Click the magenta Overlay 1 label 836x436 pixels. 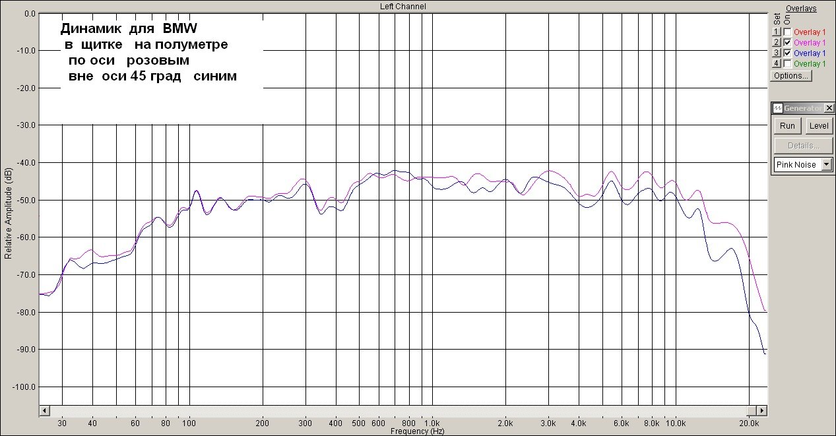point(809,43)
